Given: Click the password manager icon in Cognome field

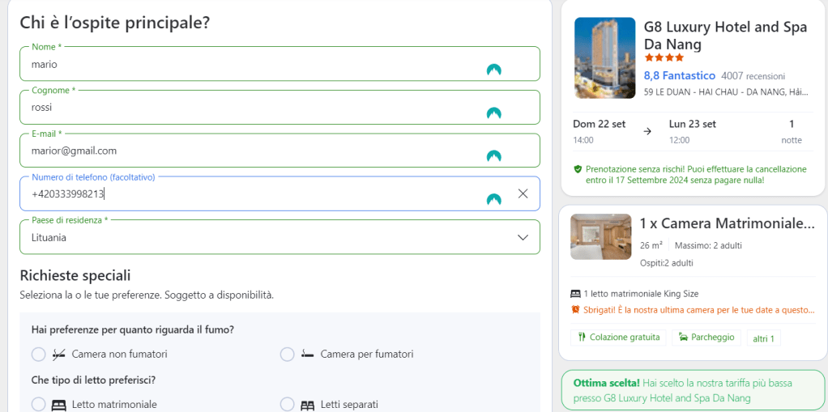Looking at the screenshot, I should click(x=493, y=113).
